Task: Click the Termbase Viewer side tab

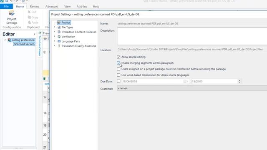Action: click(40, 44)
